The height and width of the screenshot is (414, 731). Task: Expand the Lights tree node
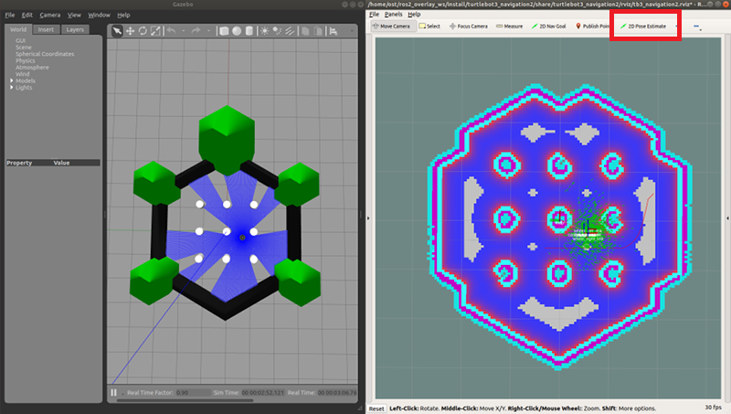pos(12,87)
